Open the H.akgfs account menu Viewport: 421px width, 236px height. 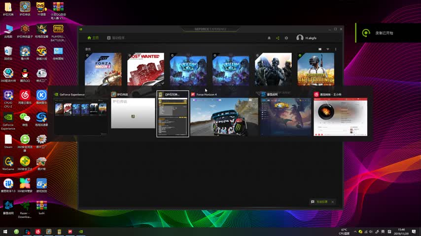point(306,38)
